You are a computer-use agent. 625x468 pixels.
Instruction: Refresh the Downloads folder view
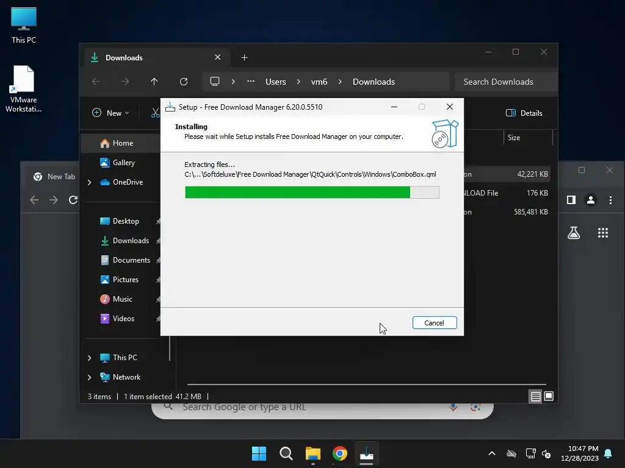point(184,82)
